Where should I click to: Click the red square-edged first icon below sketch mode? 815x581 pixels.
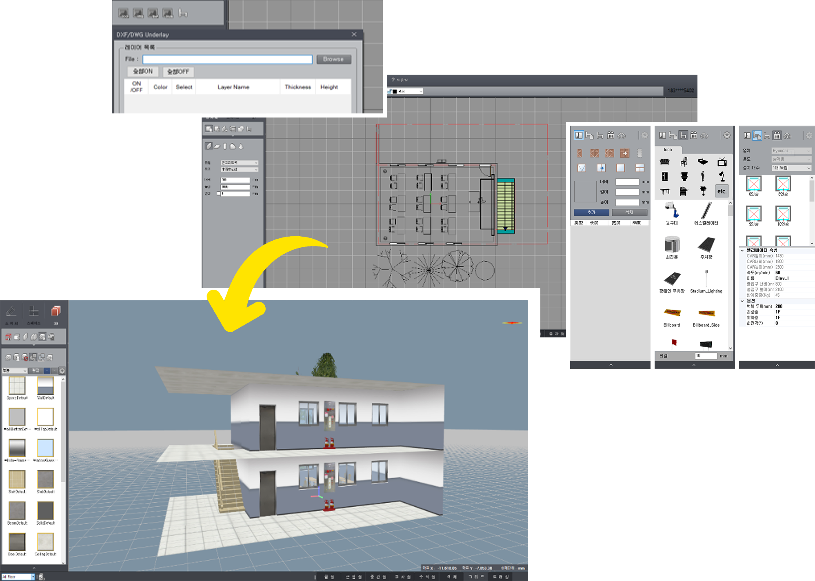pyautogui.click(x=8, y=337)
